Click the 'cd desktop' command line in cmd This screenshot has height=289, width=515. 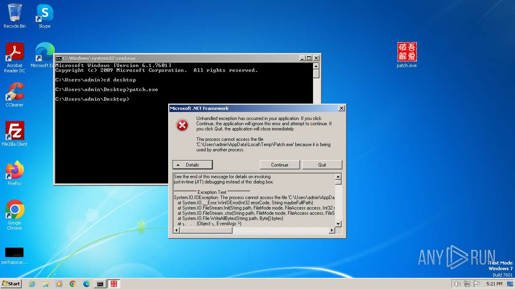[95, 80]
